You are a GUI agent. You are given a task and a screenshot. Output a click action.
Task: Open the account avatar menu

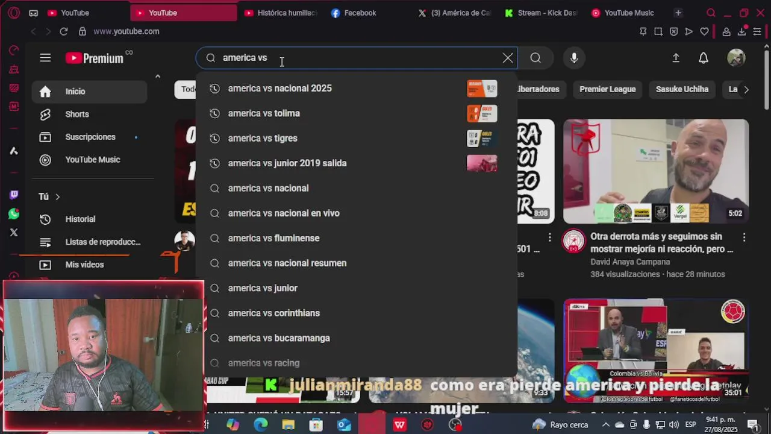pyautogui.click(x=736, y=58)
